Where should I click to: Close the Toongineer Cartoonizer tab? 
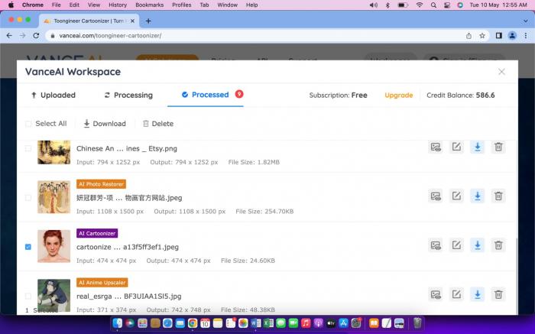pos(132,21)
